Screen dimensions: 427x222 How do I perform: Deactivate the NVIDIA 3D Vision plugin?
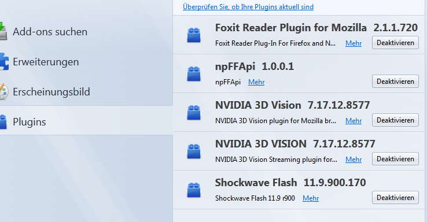395,120
